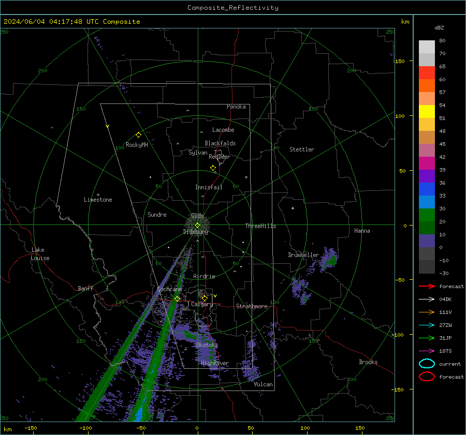Click the Hanna city label

tap(362, 231)
